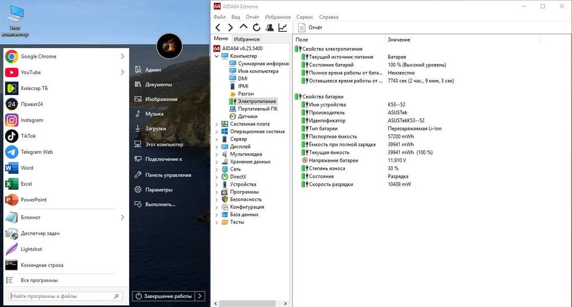
Task: Open TikTok in the Start menu
Action: coord(66,136)
